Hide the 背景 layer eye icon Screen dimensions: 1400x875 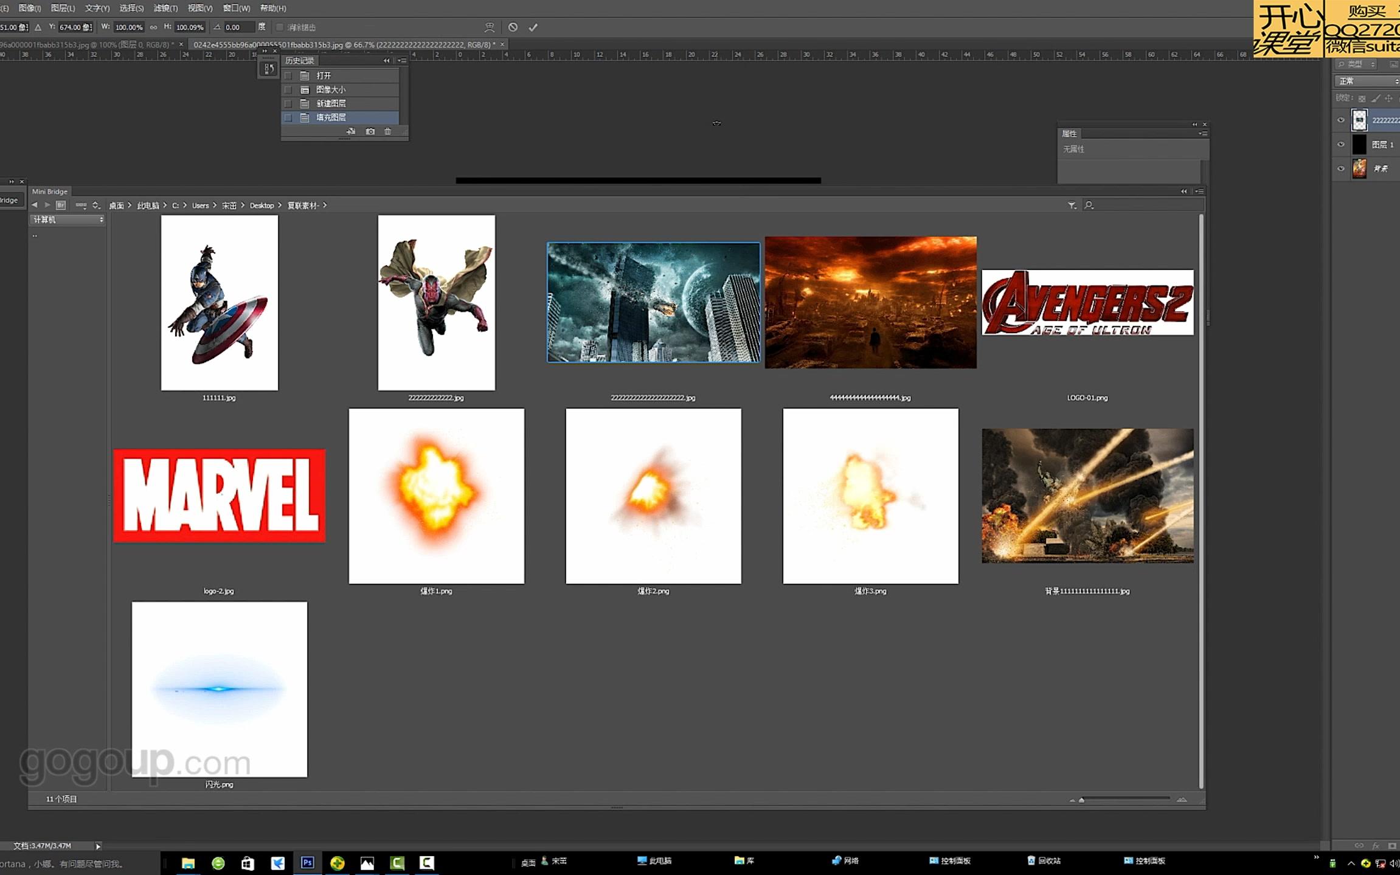point(1340,169)
